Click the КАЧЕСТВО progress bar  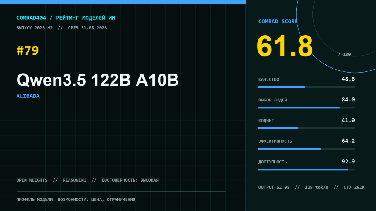click(307, 87)
